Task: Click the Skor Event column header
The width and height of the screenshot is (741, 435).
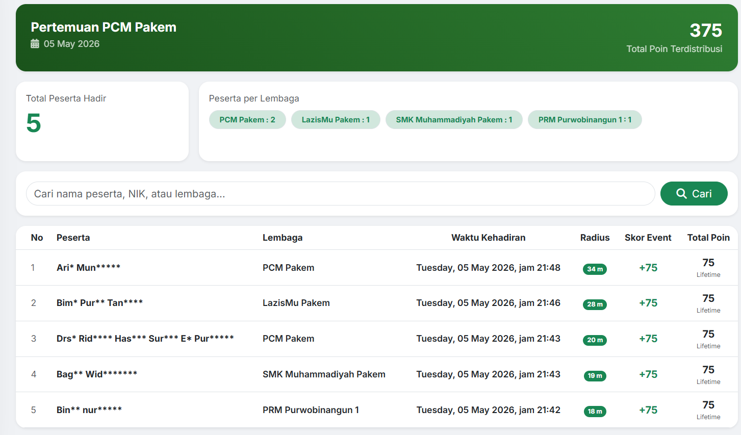Action: (648, 238)
